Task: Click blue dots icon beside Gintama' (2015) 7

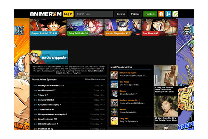Action: pyautogui.click(x=35, y=100)
